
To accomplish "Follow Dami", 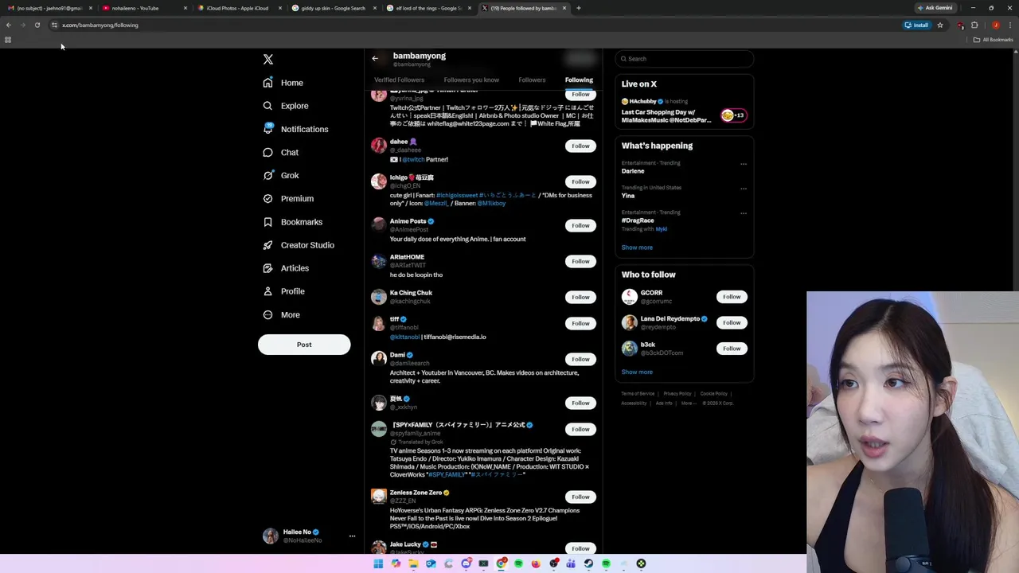I will coord(580,359).
